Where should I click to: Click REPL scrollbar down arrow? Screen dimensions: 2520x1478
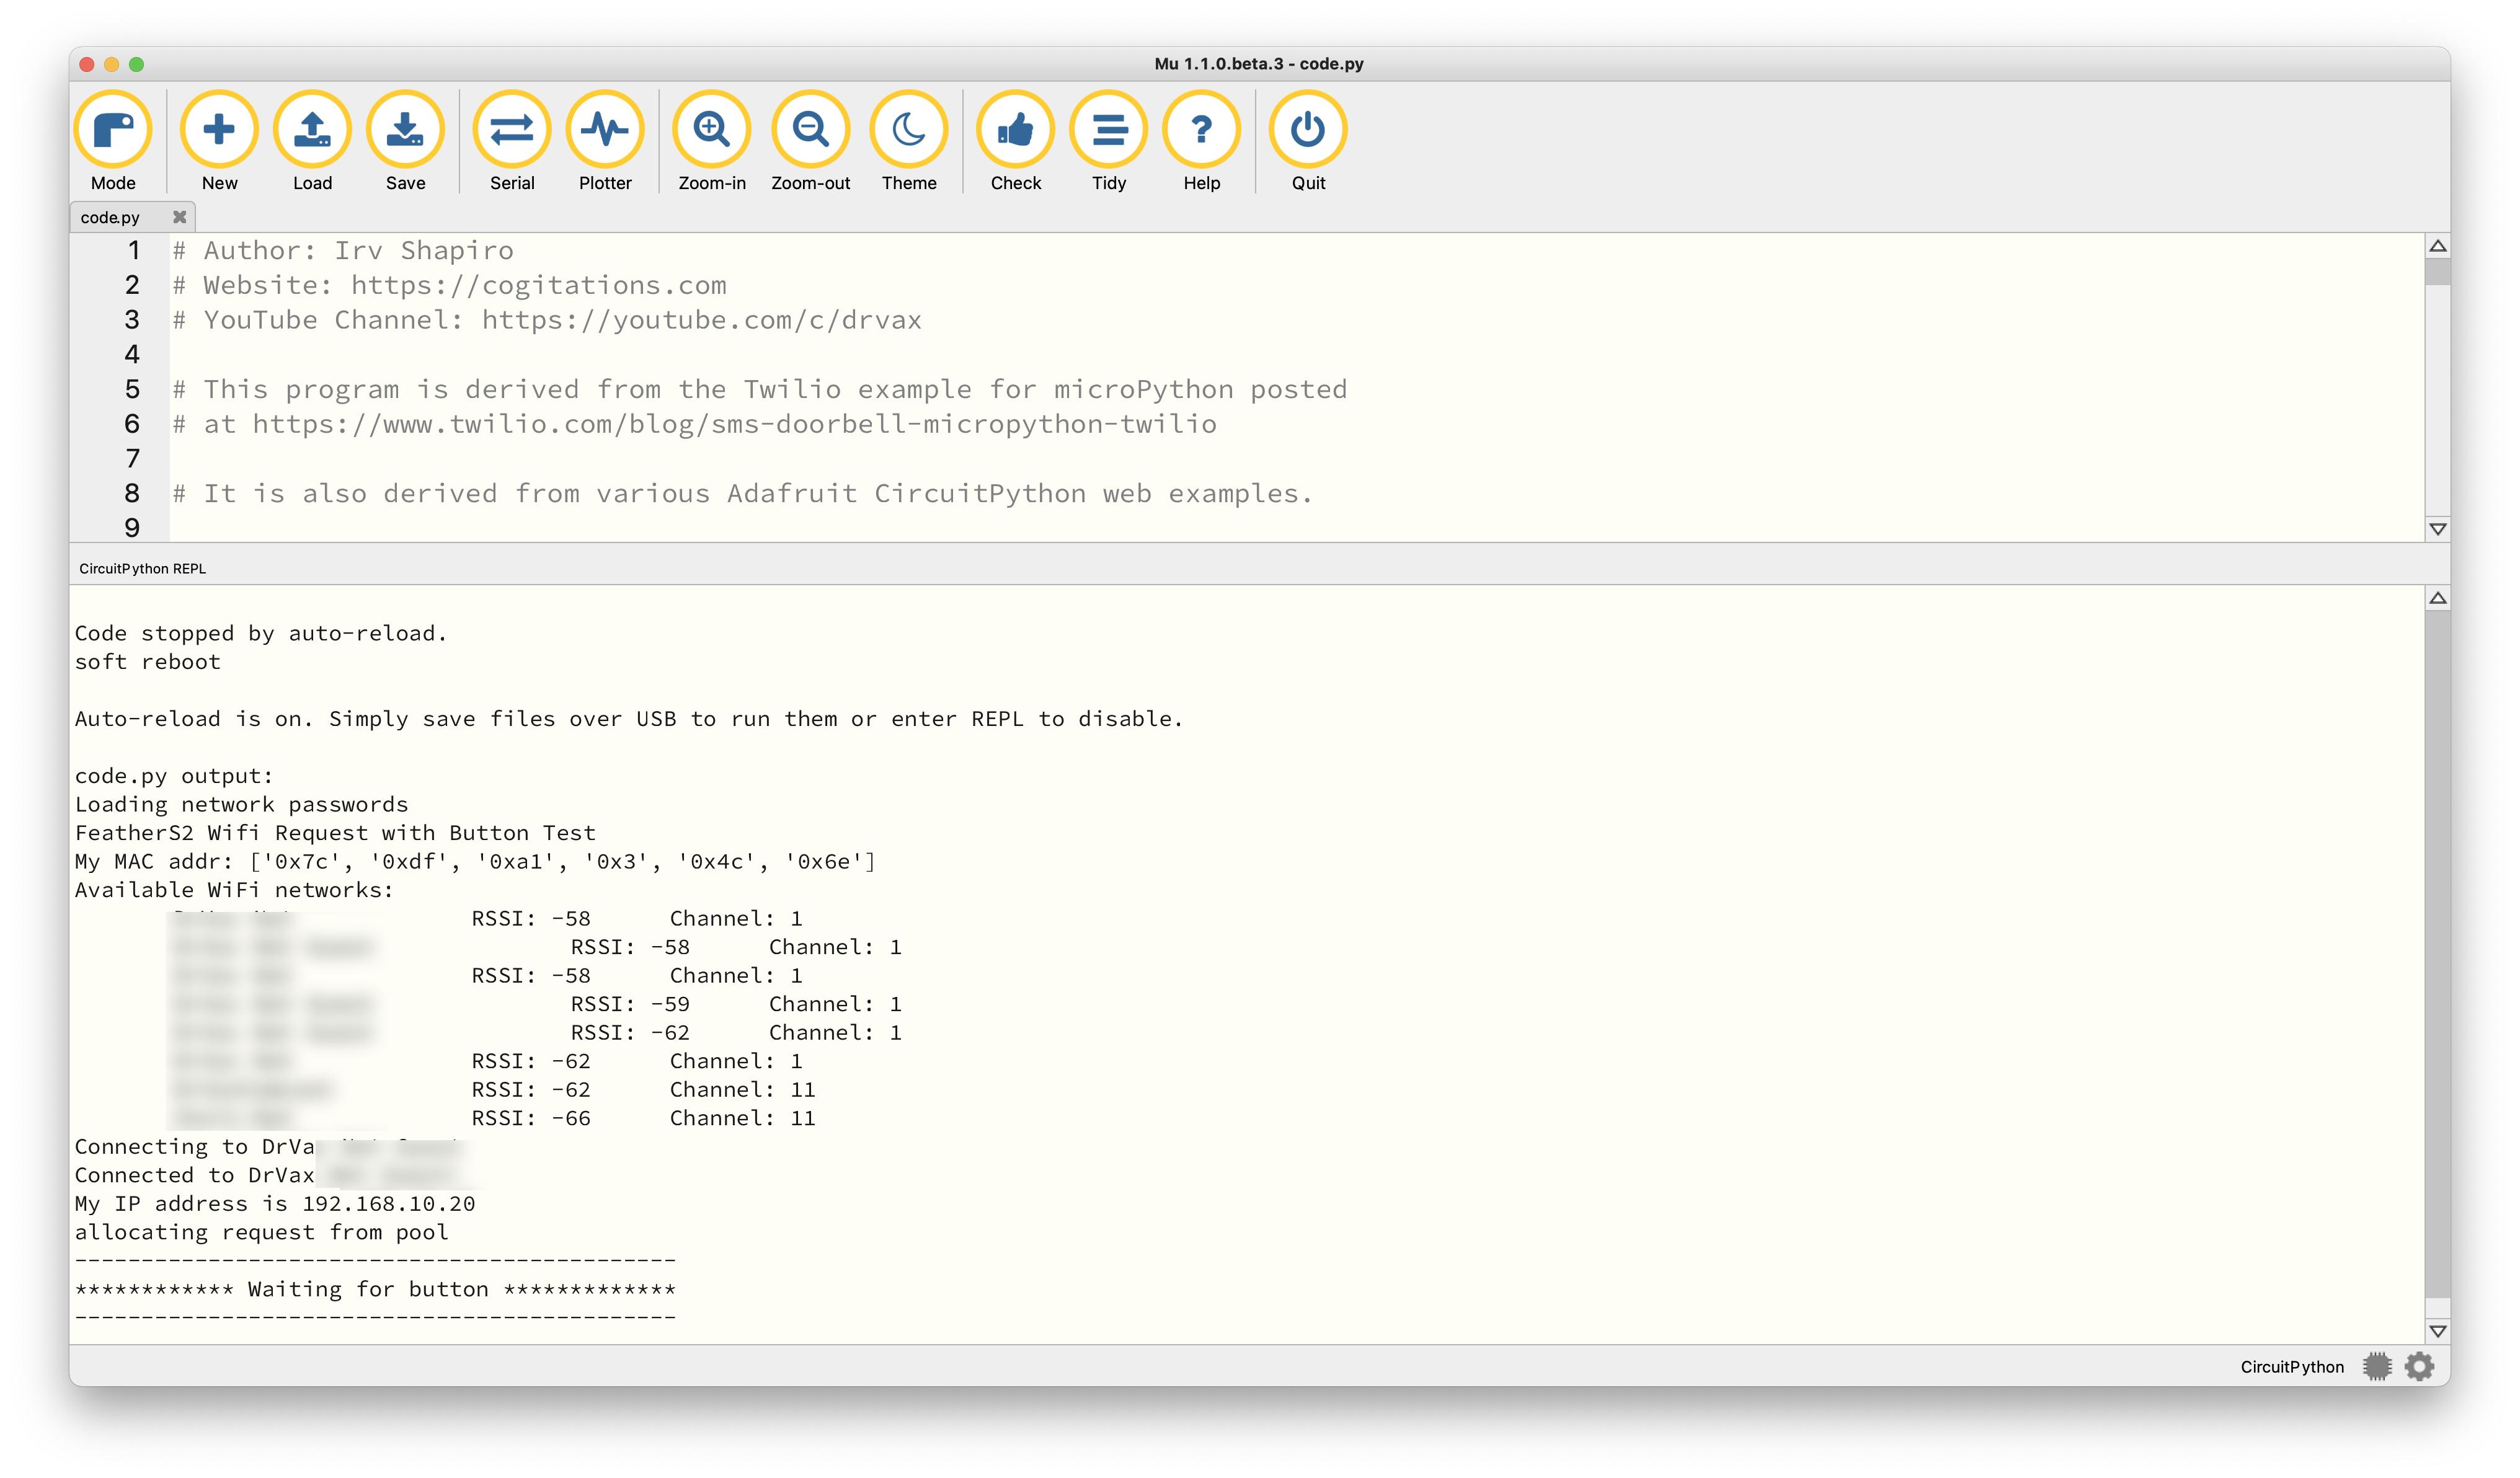click(2438, 1331)
